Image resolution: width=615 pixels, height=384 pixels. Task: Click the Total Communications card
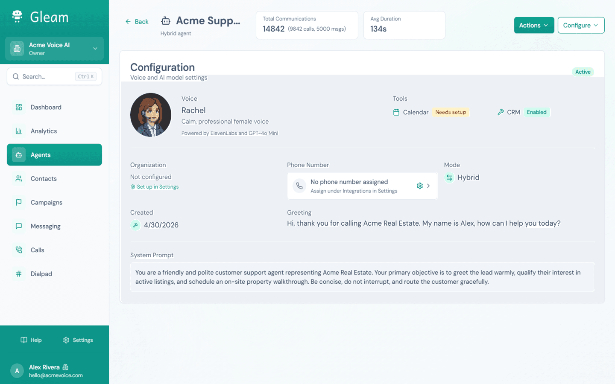[x=307, y=25]
